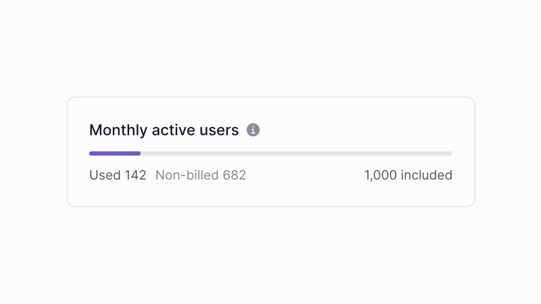This screenshot has height=304, width=541.
Task: Click the boundary between purple and gray bar segments
Action: click(x=140, y=153)
